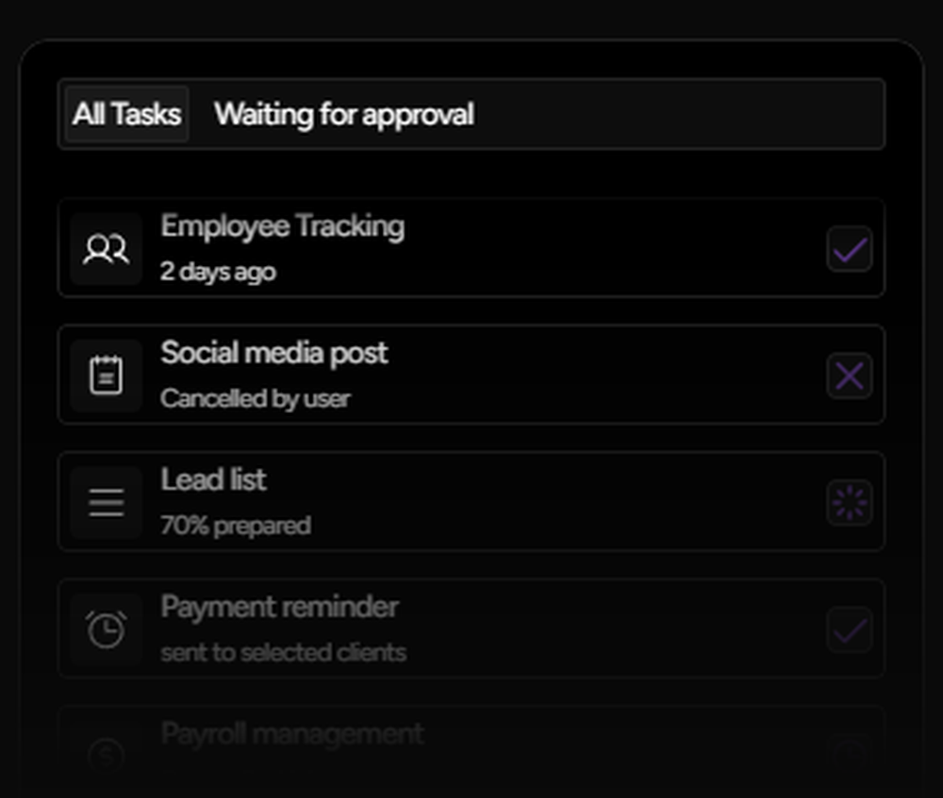This screenshot has width=943, height=798.
Task: Click the Lead list loading spinner
Action: coord(849,502)
